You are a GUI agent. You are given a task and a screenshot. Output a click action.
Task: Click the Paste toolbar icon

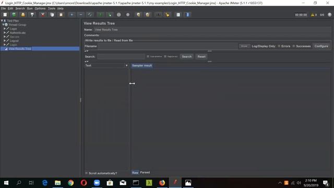tap(61, 15)
